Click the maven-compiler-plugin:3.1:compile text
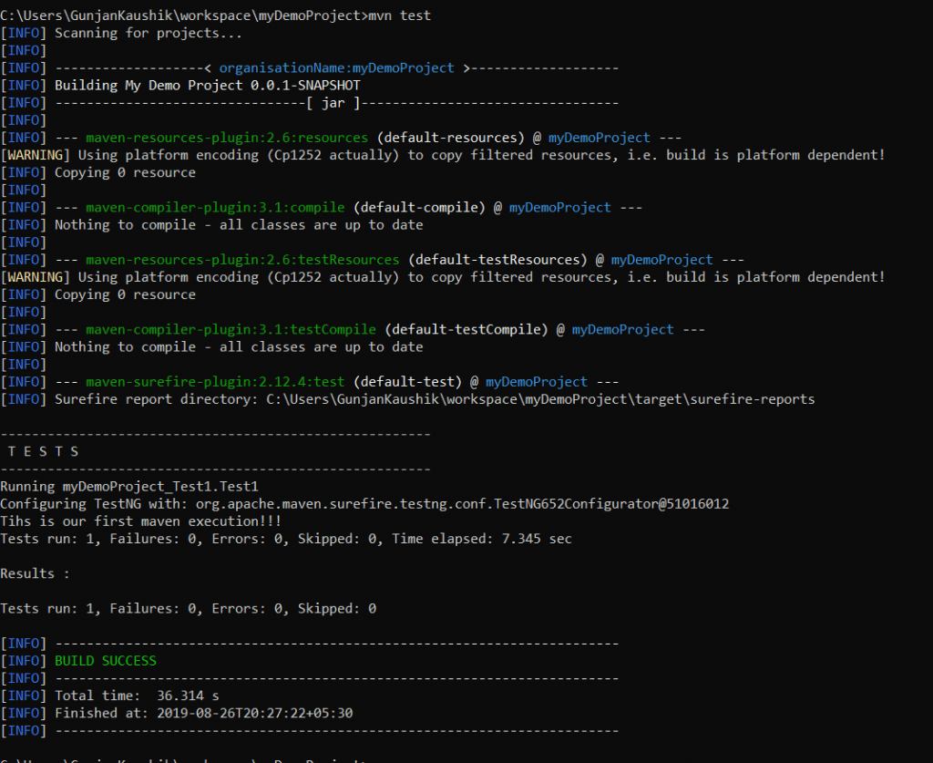Viewport: 933px width, 763px height. 215,208
